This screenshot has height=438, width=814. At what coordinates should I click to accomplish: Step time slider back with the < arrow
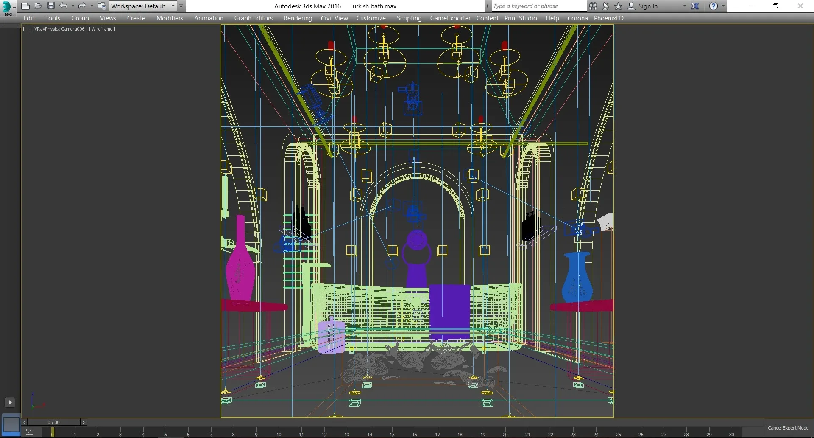[x=24, y=422]
